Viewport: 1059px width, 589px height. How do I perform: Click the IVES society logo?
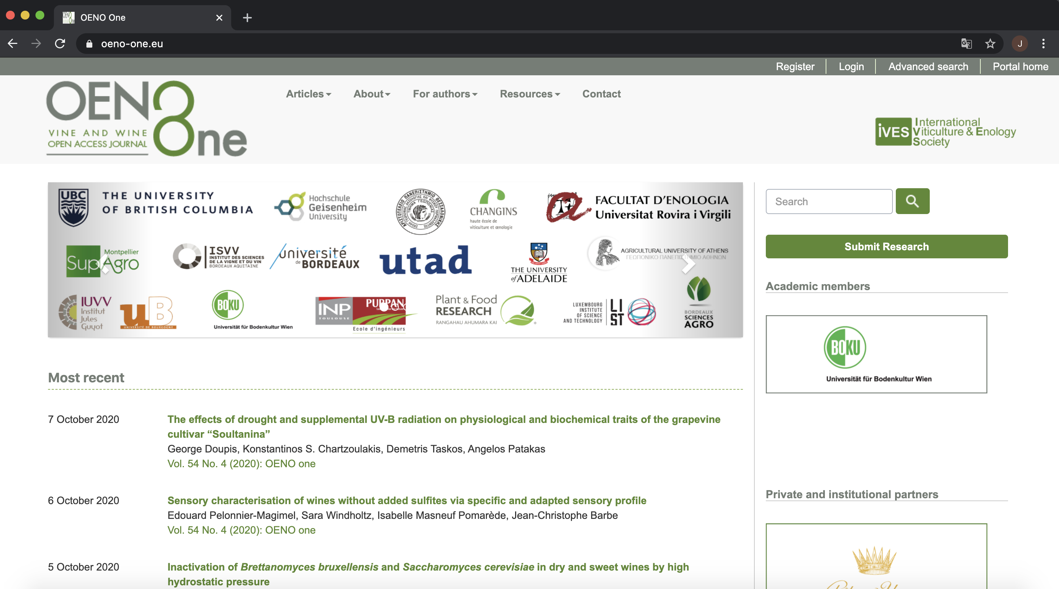point(945,132)
